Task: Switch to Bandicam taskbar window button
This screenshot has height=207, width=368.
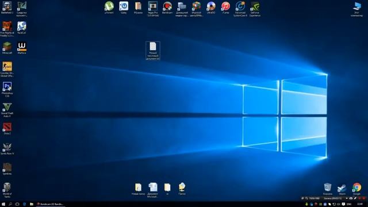Action: (x=50, y=204)
